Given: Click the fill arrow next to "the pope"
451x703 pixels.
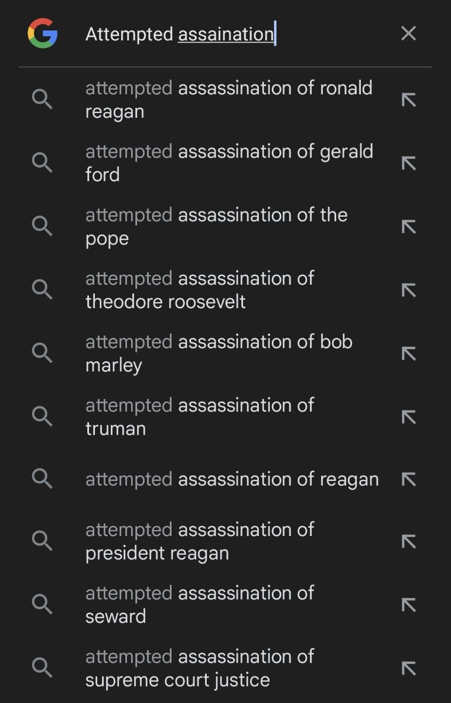Looking at the screenshot, I should (x=408, y=227).
